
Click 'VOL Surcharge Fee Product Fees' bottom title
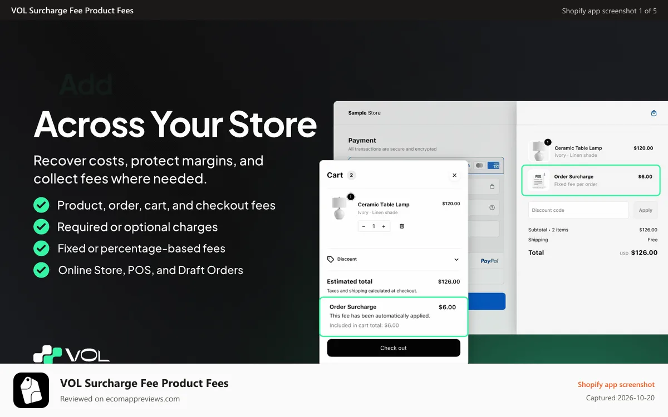144,383
